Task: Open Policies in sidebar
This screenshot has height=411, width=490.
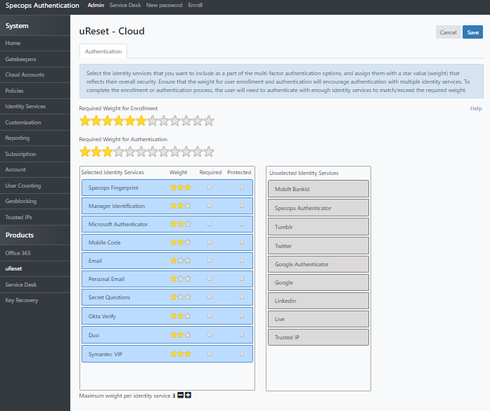Action: click(x=35, y=91)
